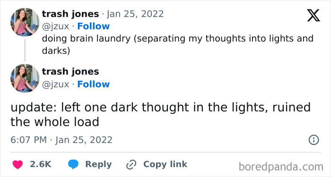This screenshot has width=331, height=177.
Task: Open the top trash jones display name
Action: click(x=70, y=14)
